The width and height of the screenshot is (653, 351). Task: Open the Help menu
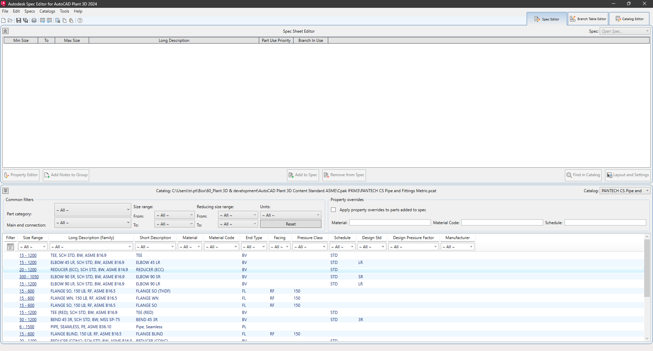tap(78, 11)
